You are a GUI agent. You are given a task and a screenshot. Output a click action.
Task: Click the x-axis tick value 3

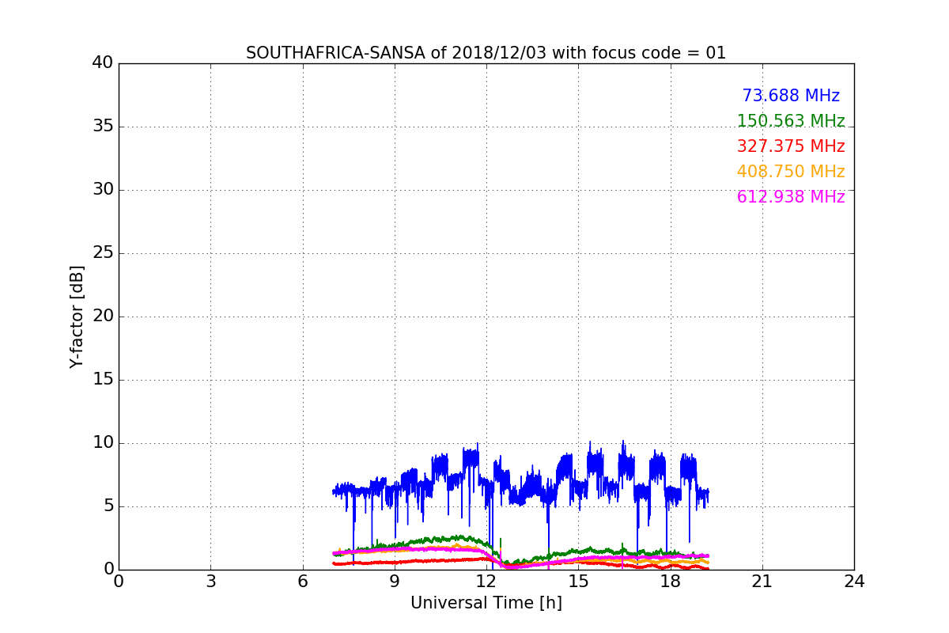click(x=210, y=582)
